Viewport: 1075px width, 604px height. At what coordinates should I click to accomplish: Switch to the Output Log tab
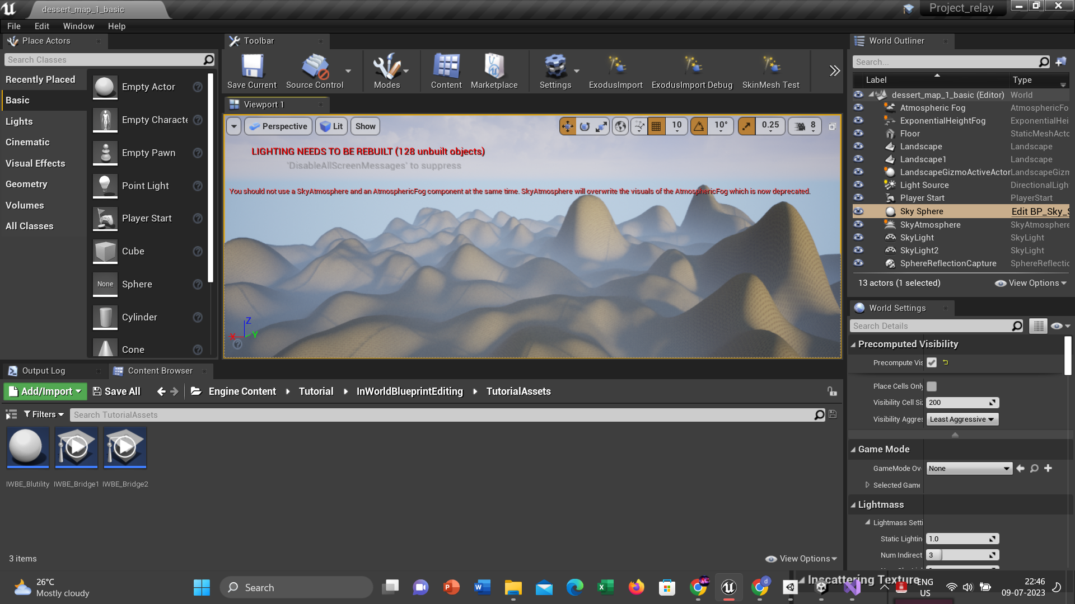43,371
